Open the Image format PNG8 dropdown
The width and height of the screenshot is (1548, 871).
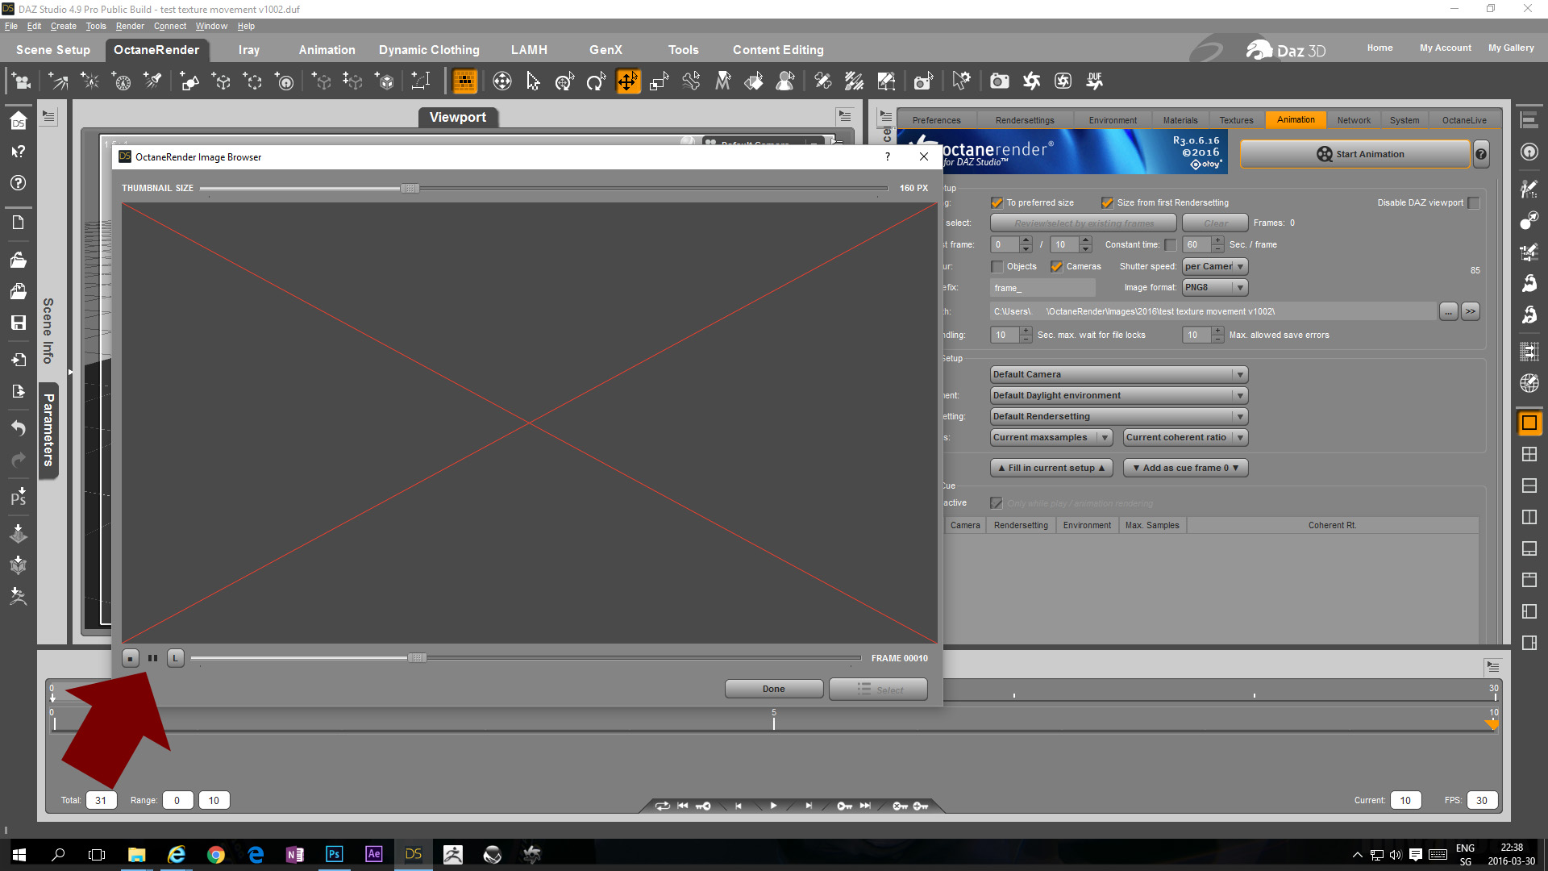click(1215, 287)
